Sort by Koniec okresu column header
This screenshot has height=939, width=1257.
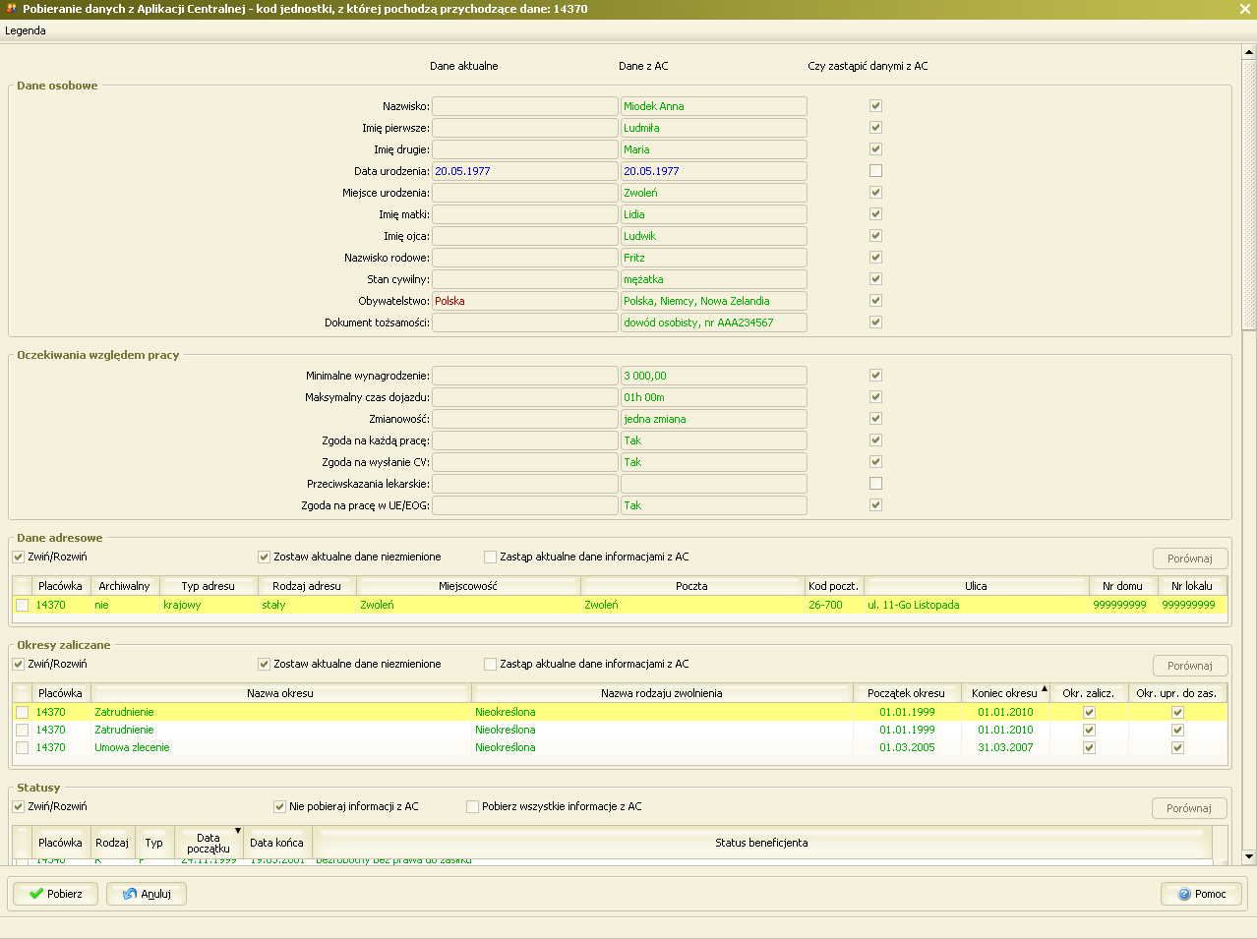point(1004,693)
